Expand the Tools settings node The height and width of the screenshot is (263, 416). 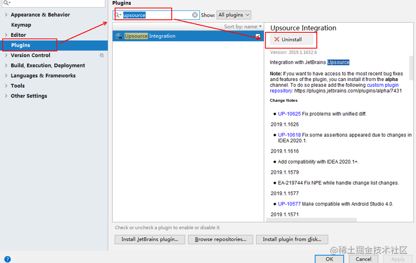point(6,86)
